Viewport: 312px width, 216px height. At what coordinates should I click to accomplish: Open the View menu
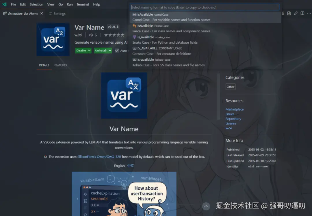click(51, 4)
